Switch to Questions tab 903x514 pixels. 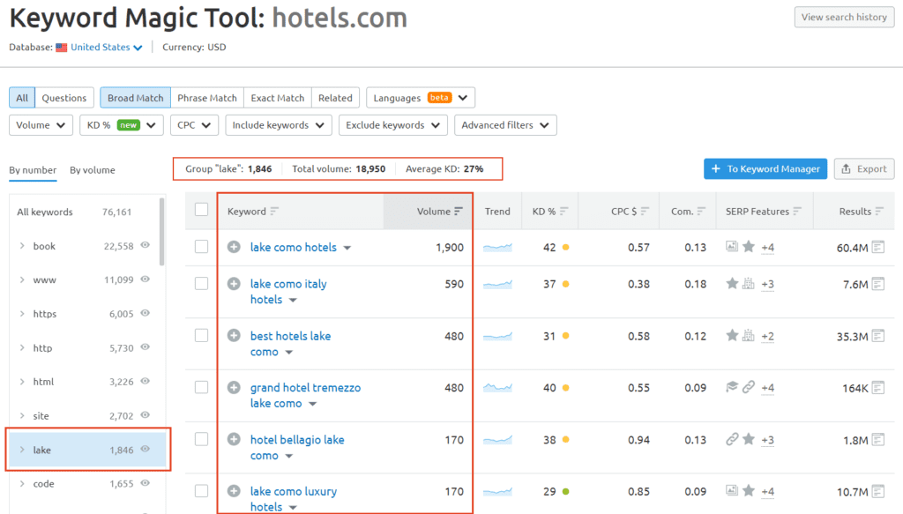(63, 98)
